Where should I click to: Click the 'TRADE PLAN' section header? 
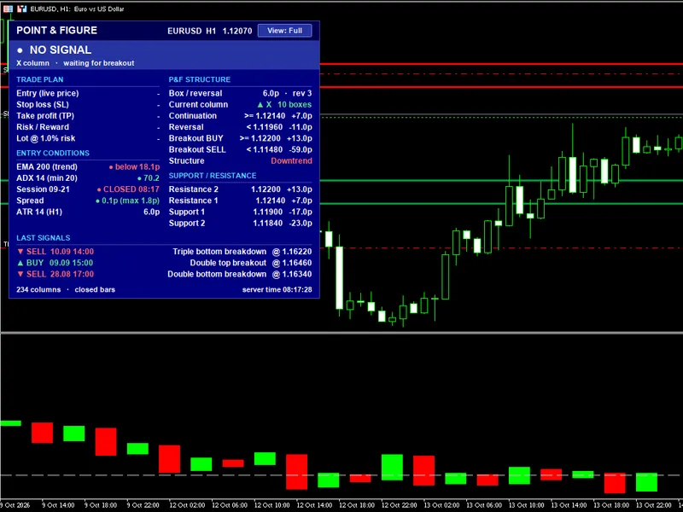pyautogui.click(x=39, y=79)
